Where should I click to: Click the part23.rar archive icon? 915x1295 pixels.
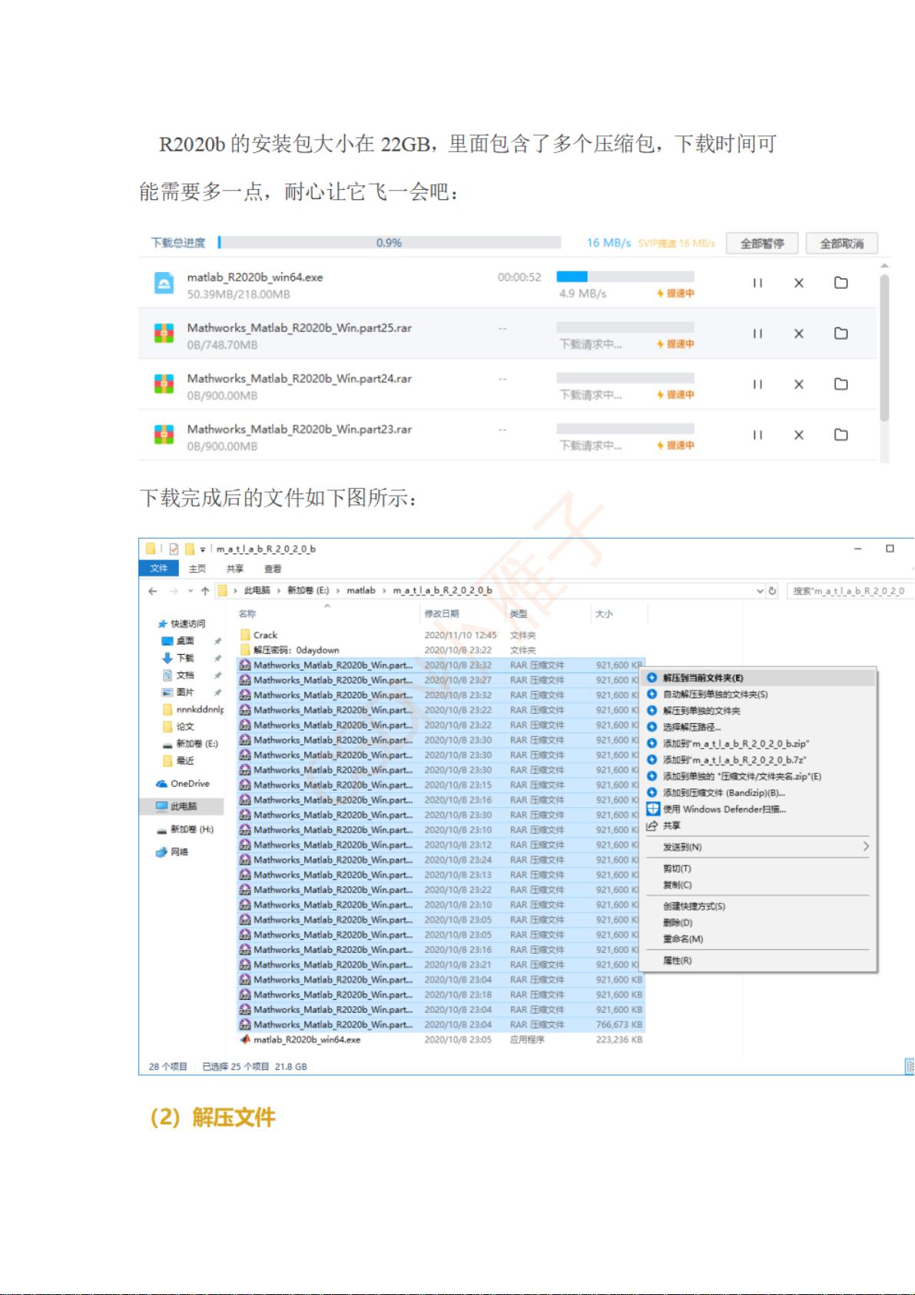tap(164, 435)
